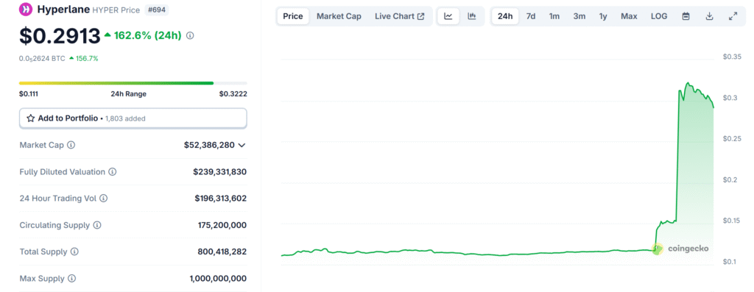Click info icon next to Market Cap
754x292 pixels.
click(71, 145)
